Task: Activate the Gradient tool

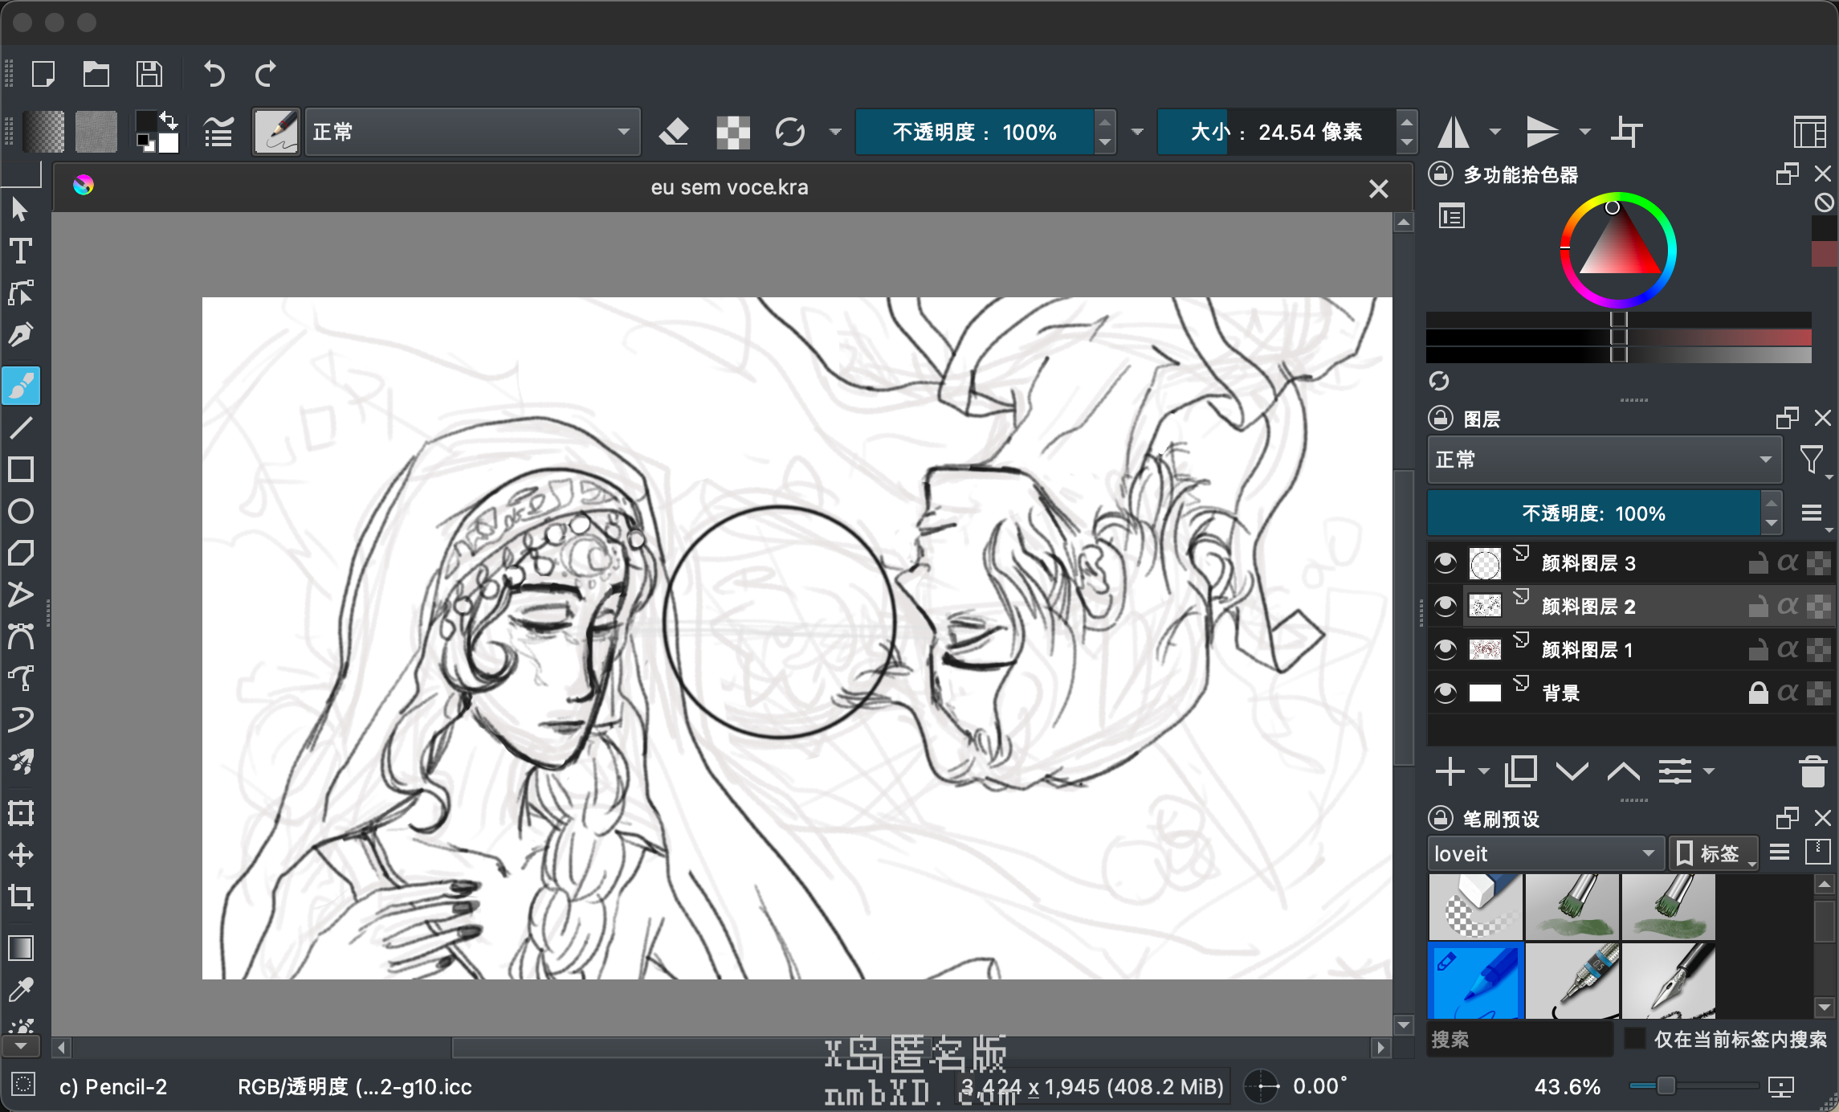Action: 21,948
